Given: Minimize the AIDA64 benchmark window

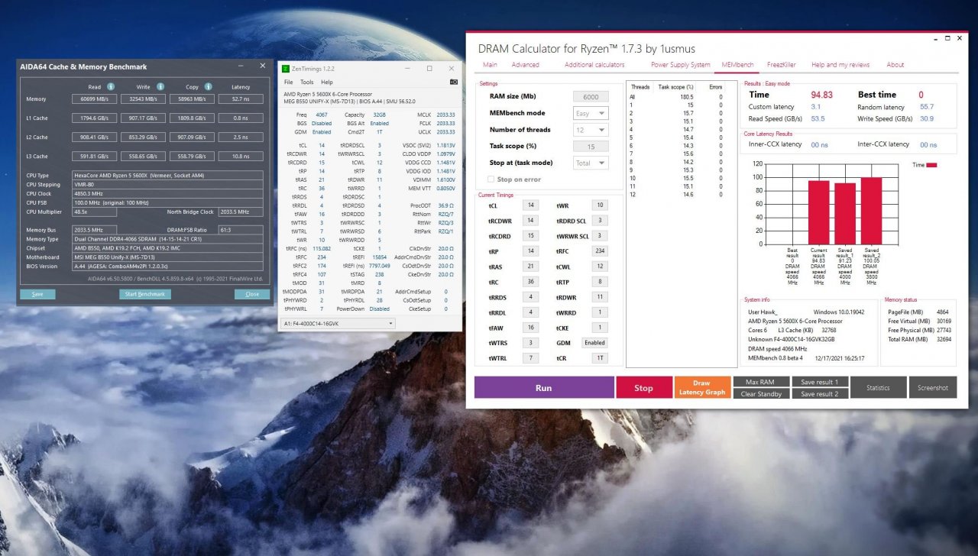Looking at the screenshot, I should coord(241,66).
